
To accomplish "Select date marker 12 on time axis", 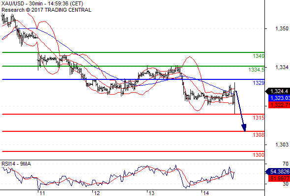I will pos(97,193).
